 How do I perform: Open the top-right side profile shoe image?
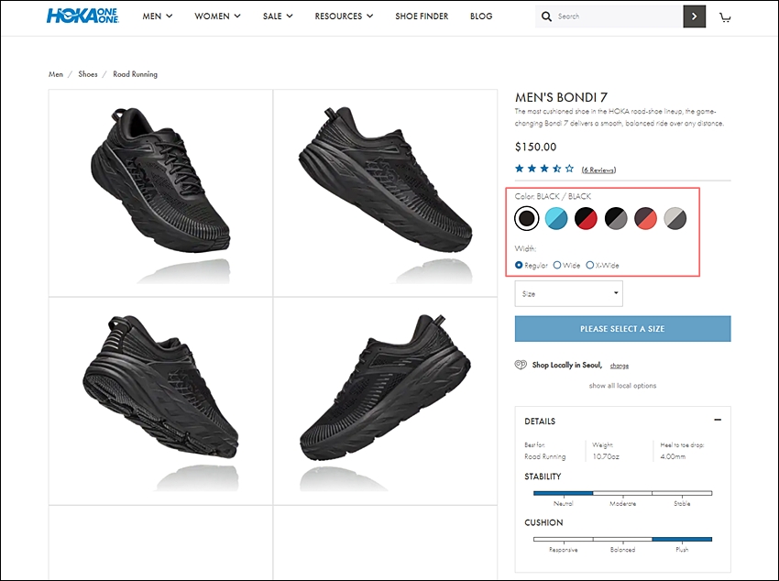385,192
